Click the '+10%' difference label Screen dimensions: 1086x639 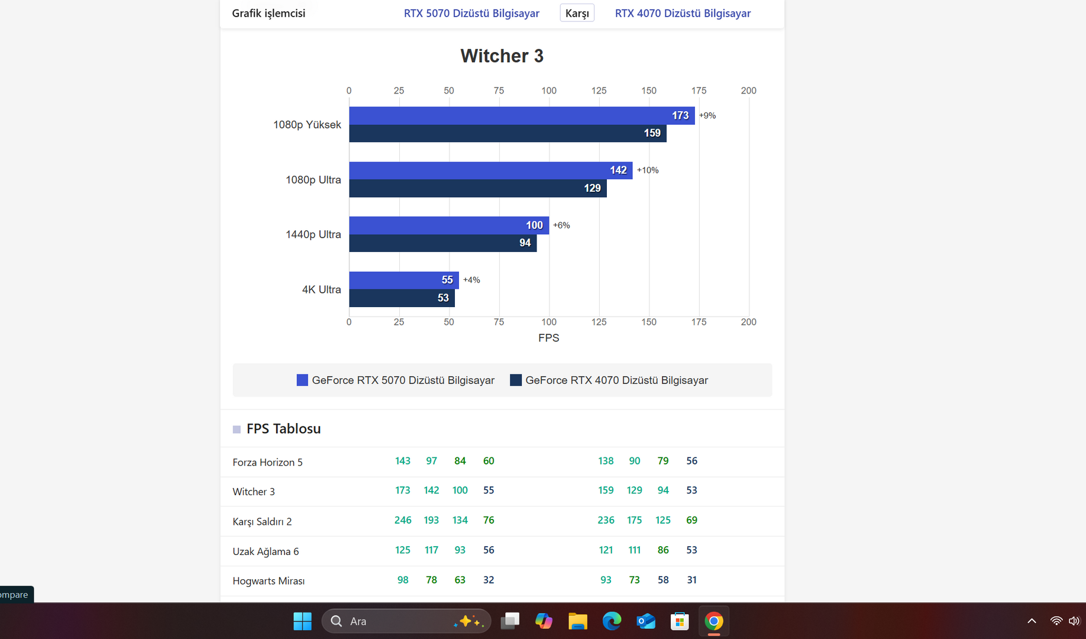tap(648, 170)
